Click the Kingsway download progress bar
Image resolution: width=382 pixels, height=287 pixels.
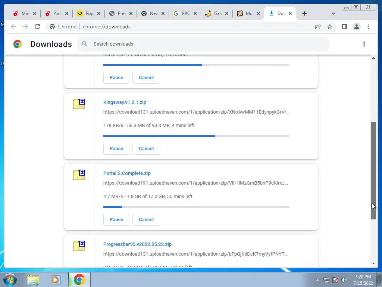196,136
